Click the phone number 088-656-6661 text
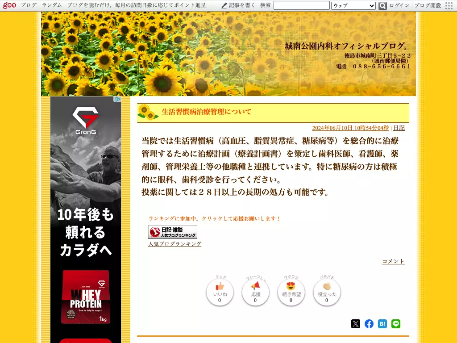The image size is (457, 343). click(373, 67)
